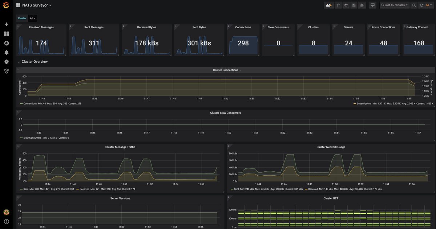The width and height of the screenshot is (436, 229).
Task: Click the Subscriptions legend color line swatch
Action: (354, 104)
